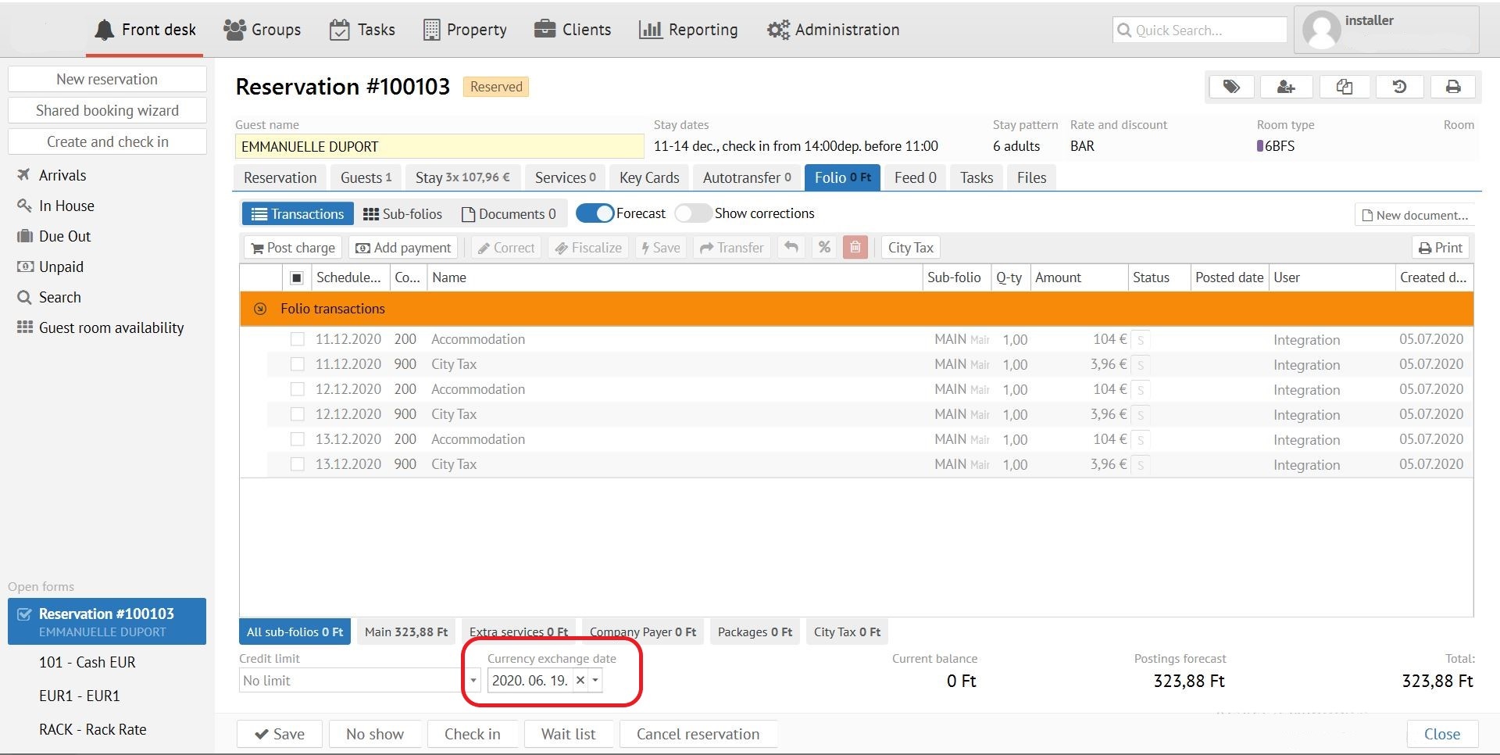Image resolution: width=1500 pixels, height=755 pixels.
Task: Click the copy reservation icon
Action: (x=1344, y=87)
